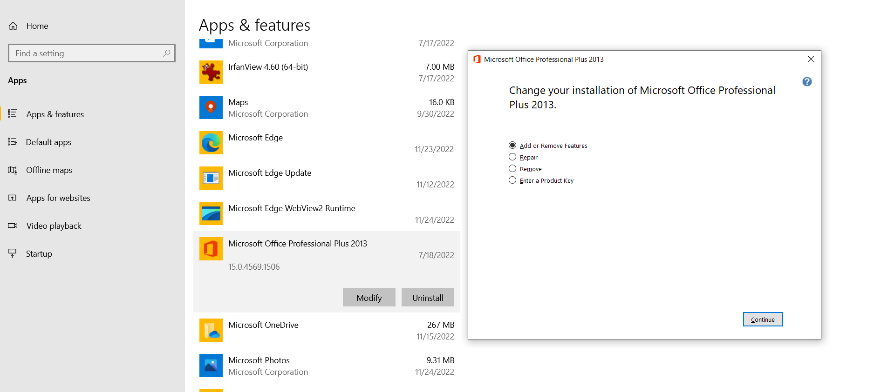Select the Microsoft Edge WebView2 Runtime entry
The width and height of the screenshot is (874, 392).
(327, 213)
